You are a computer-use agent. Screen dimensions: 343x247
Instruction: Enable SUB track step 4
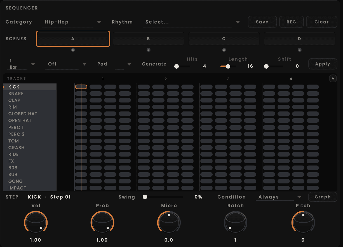coord(125,174)
